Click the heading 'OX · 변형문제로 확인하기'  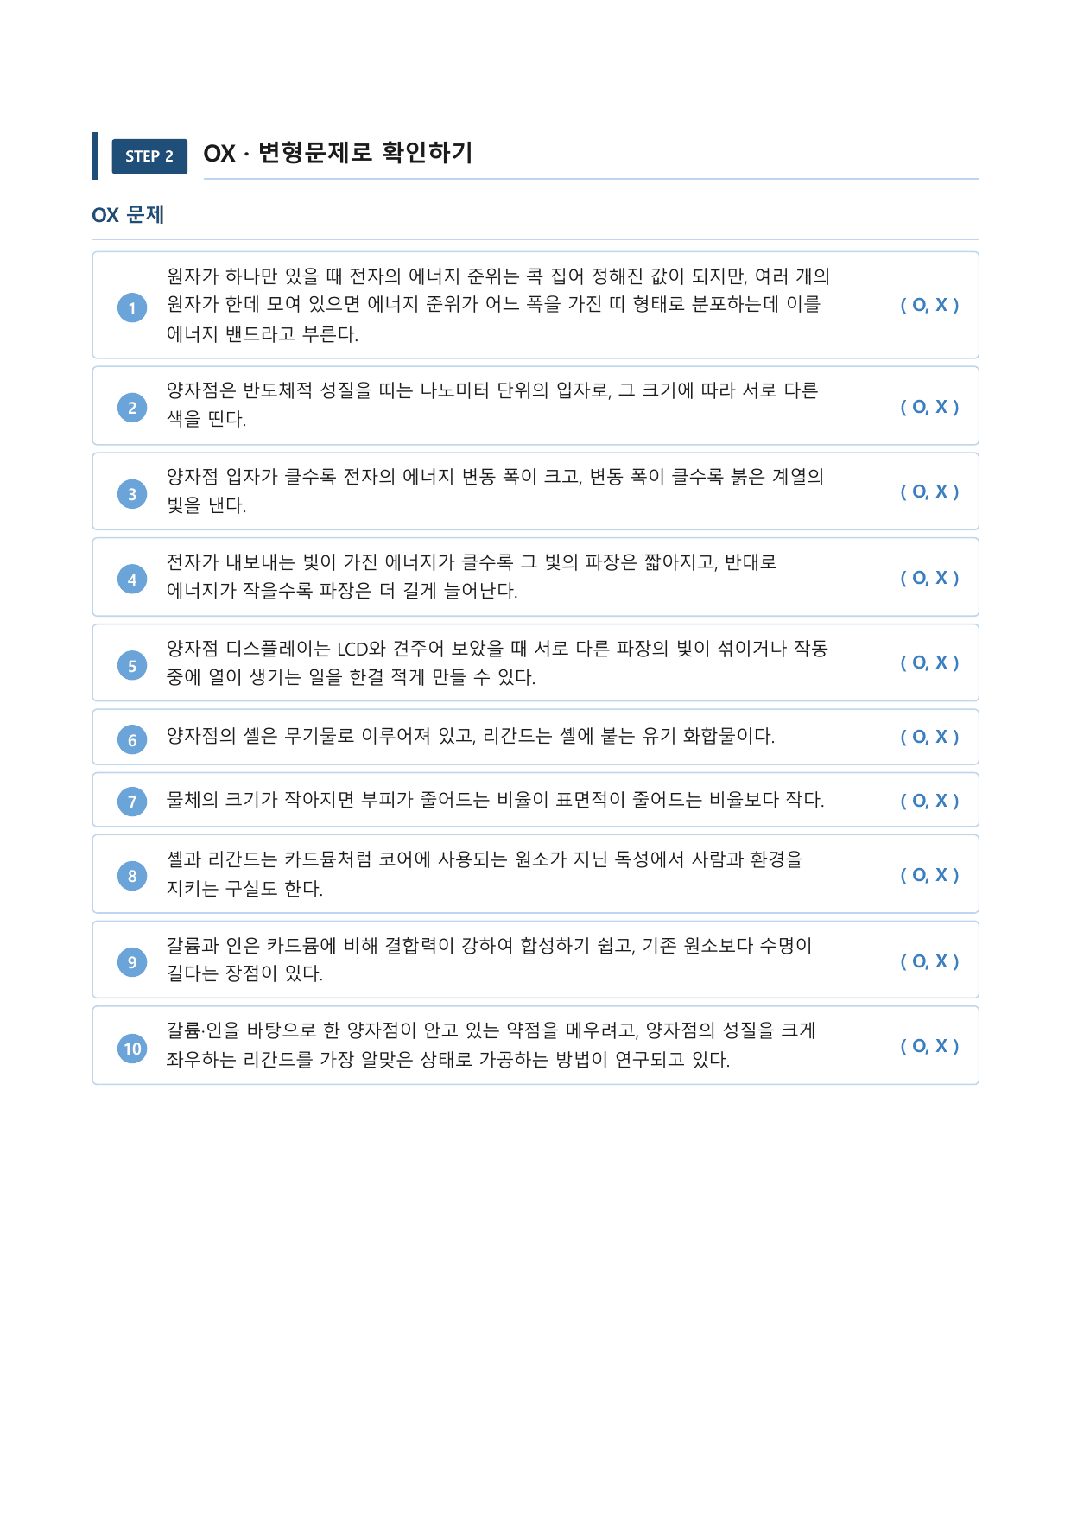tap(338, 154)
